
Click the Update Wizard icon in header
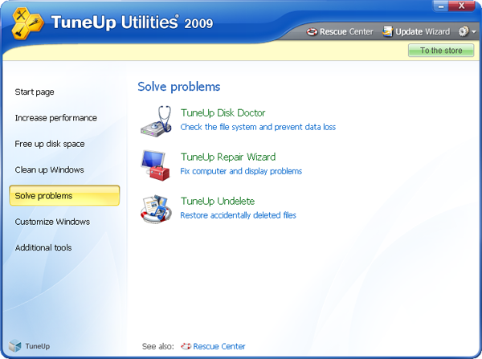pos(388,31)
